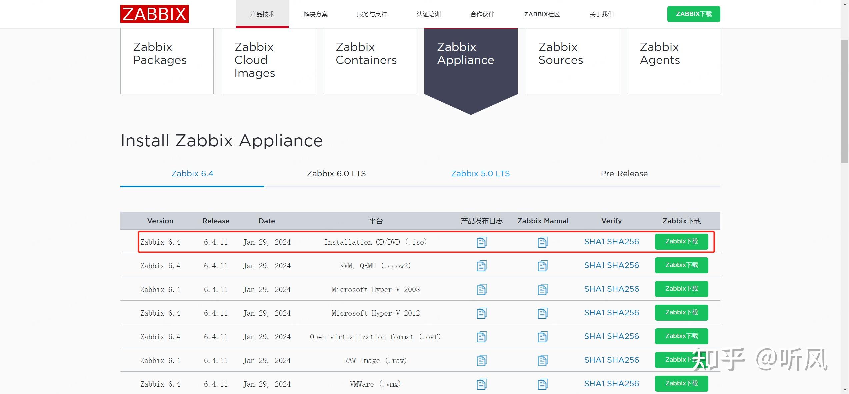Click release notes icon for Microsoft Hyper-V 2012

tap(482, 313)
